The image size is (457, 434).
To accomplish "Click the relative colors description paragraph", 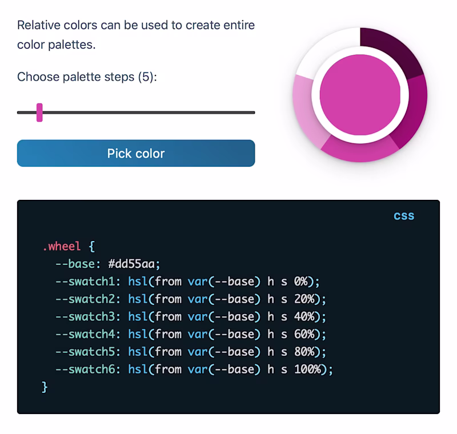I will [136, 34].
